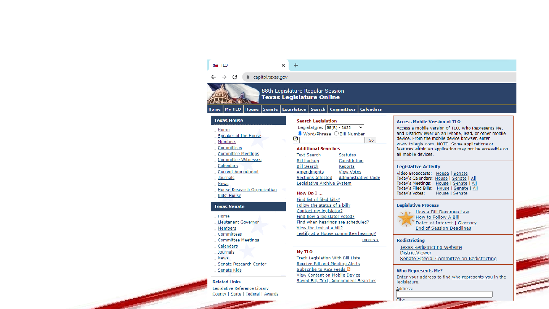Close the TLO browser tab
549x309 pixels.
click(x=283, y=65)
